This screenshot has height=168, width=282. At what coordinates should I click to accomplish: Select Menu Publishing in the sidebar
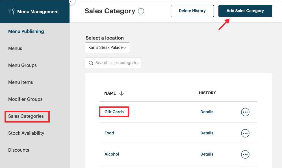click(26, 31)
